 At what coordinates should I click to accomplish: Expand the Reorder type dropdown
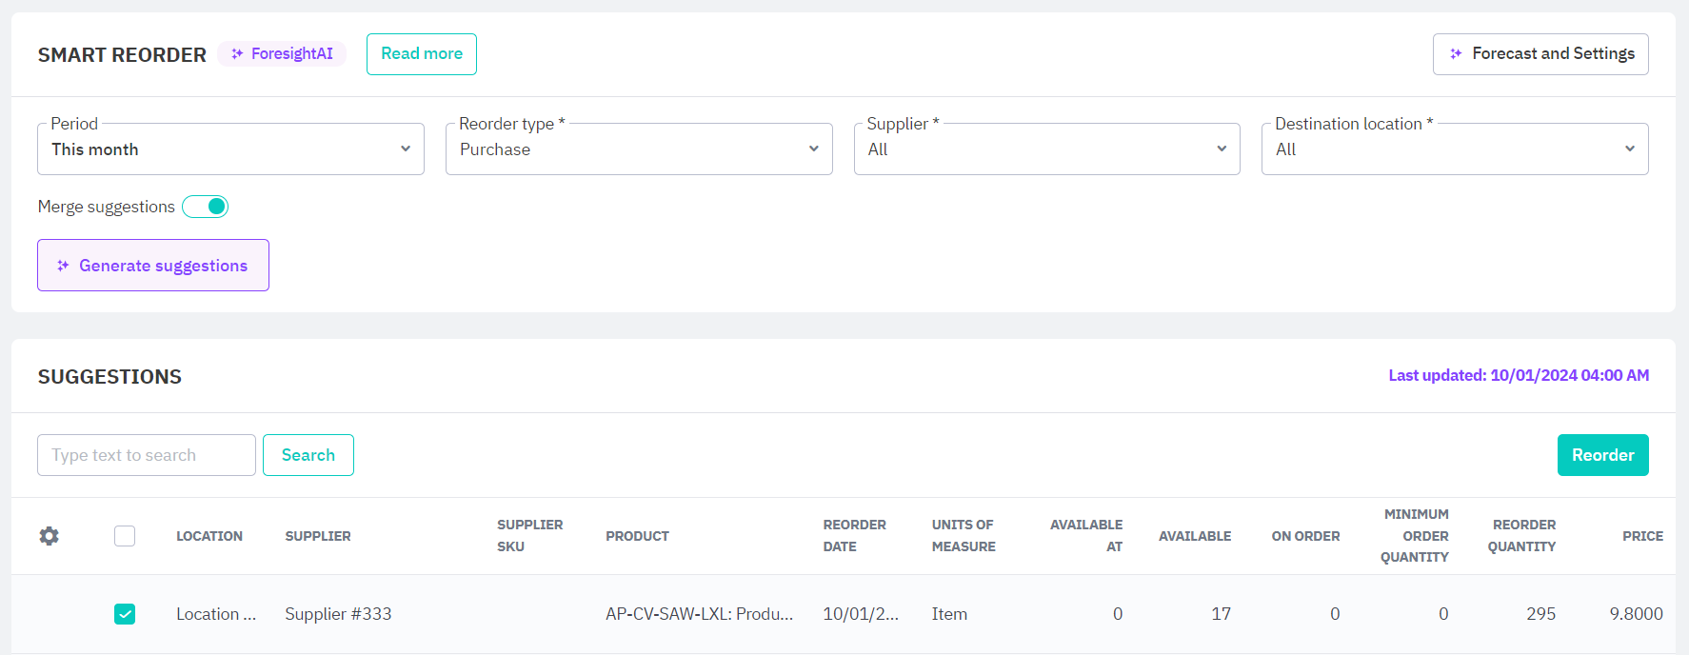(x=638, y=149)
